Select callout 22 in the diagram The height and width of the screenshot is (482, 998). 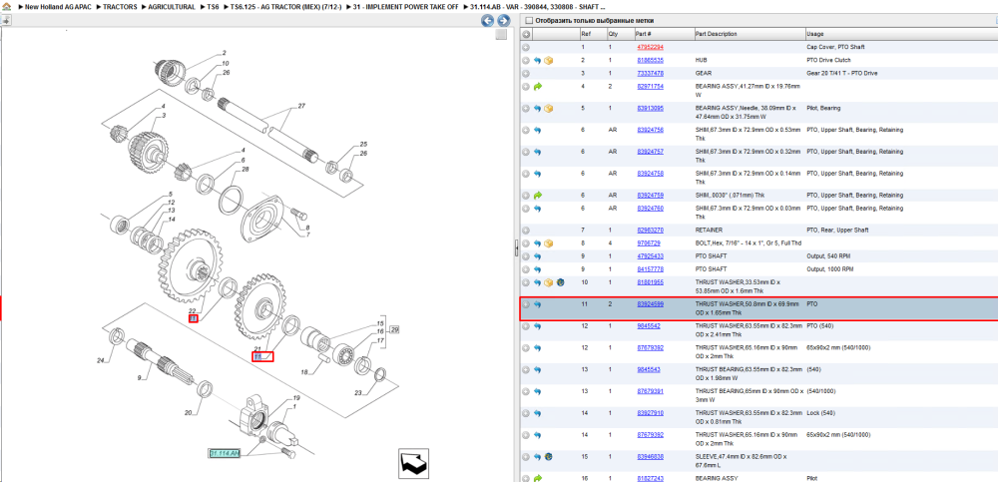(193, 310)
